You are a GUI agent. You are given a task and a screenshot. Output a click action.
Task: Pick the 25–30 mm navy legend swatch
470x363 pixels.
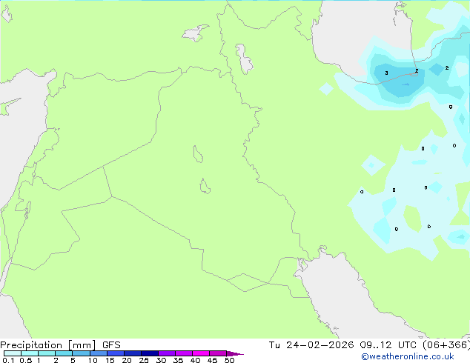point(150,353)
